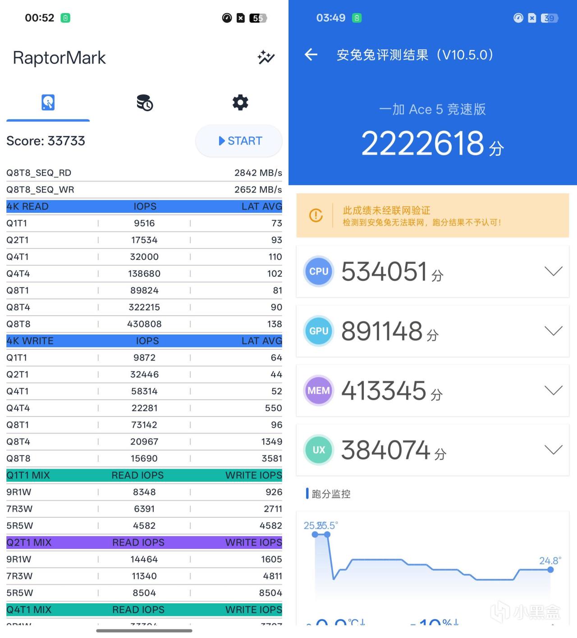The width and height of the screenshot is (577, 638).
Task: Tap the Q8T8_SEQ_WR result row label
Action: click(x=40, y=190)
